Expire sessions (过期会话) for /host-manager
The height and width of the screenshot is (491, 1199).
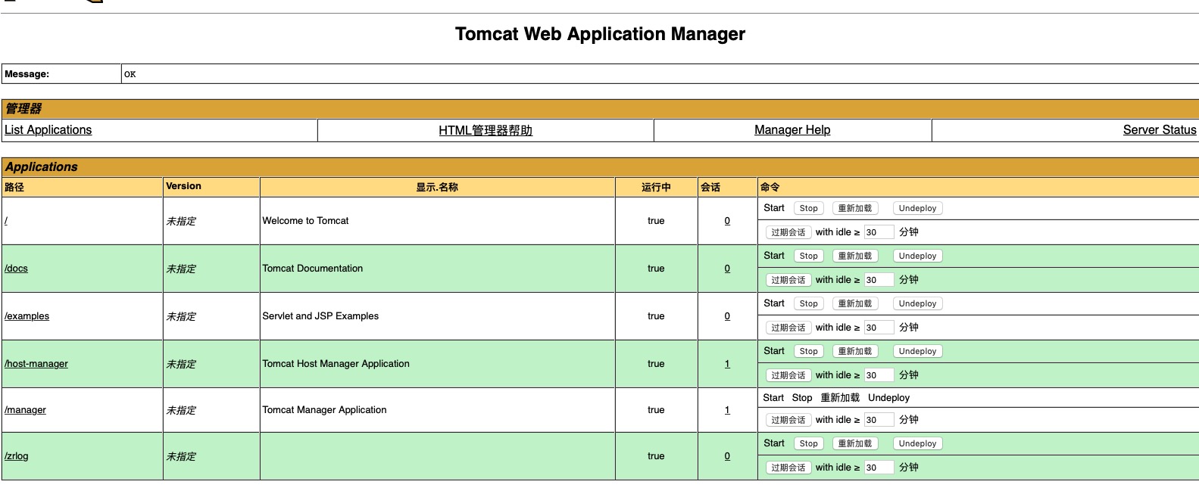pyautogui.click(x=788, y=375)
